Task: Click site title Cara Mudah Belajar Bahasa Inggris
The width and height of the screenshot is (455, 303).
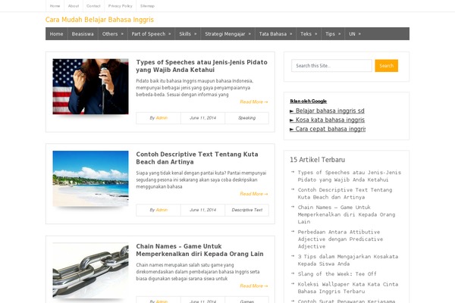Action: click(99, 20)
